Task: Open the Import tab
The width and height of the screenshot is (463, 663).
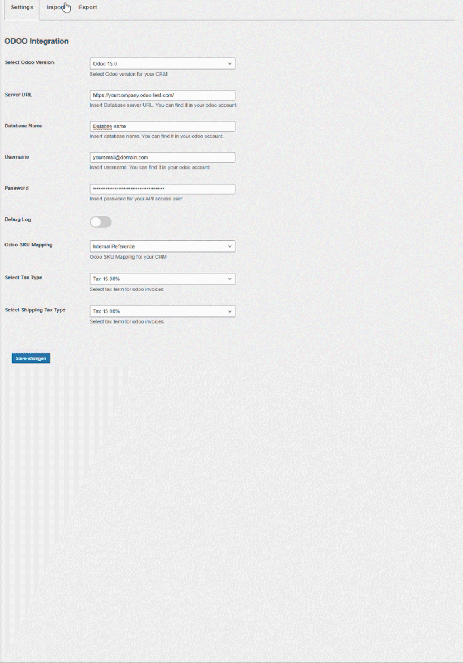Action: coord(56,8)
